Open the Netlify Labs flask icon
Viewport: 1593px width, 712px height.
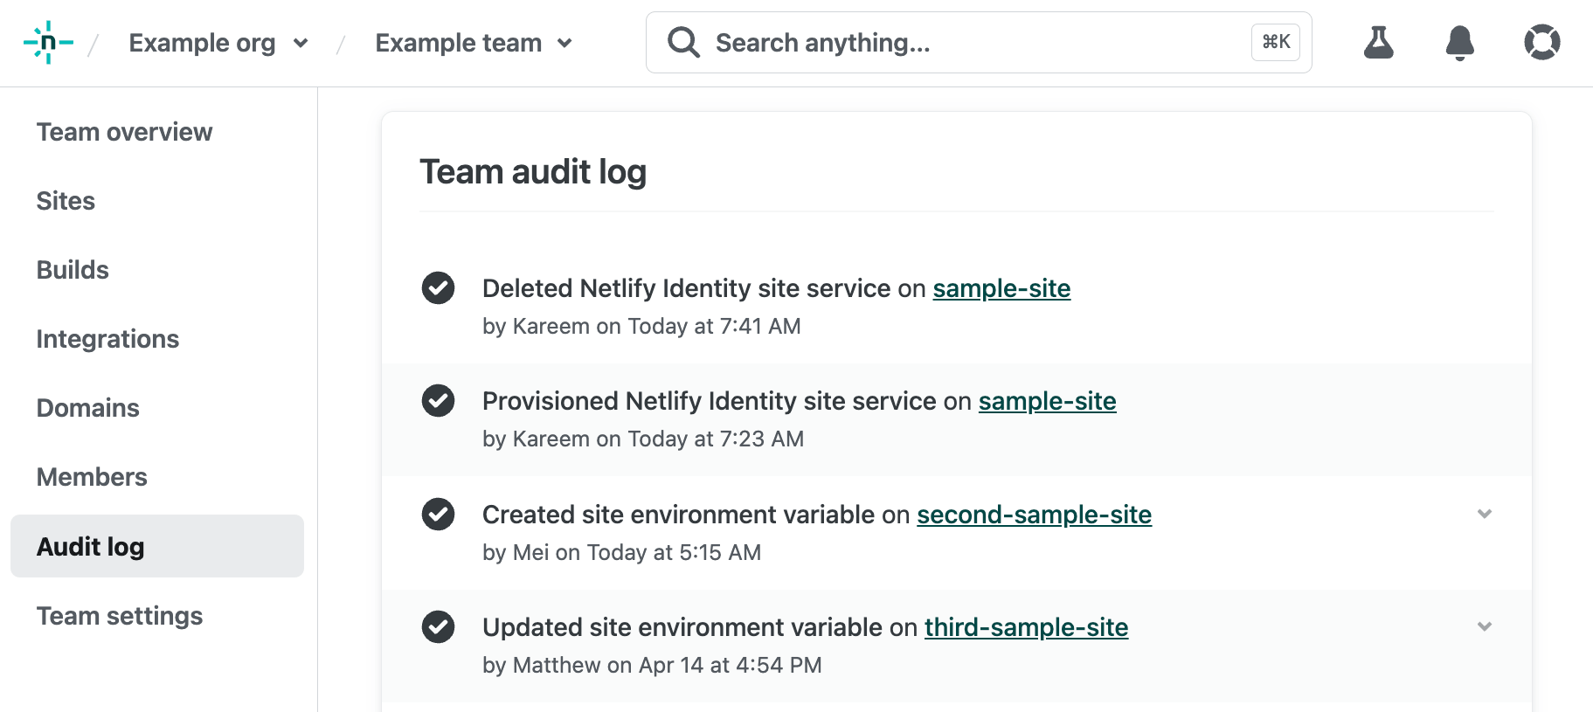(1378, 42)
